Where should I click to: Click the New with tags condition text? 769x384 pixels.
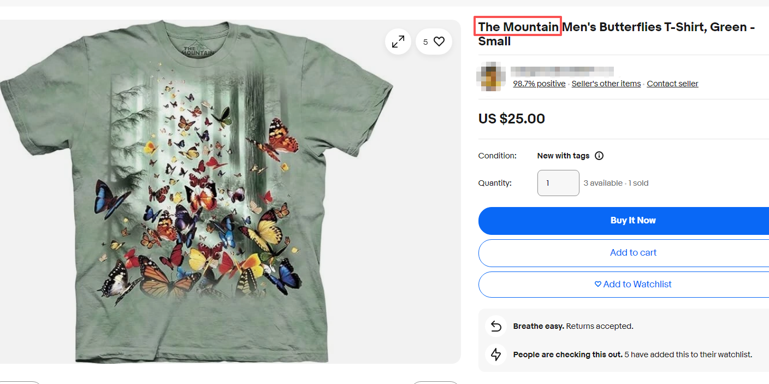(x=563, y=156)
